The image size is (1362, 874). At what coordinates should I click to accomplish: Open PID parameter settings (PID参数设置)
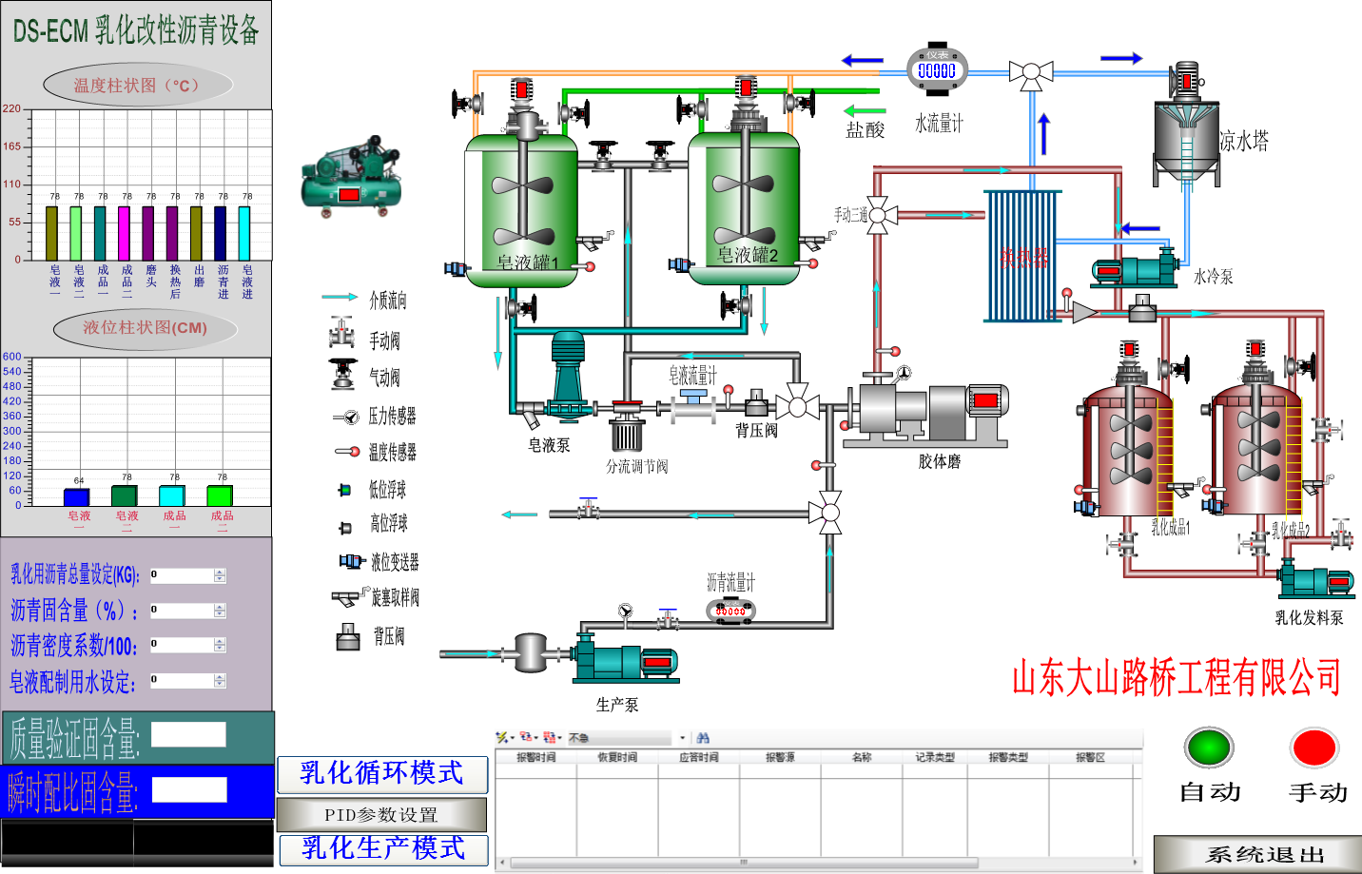pos(381,815)
